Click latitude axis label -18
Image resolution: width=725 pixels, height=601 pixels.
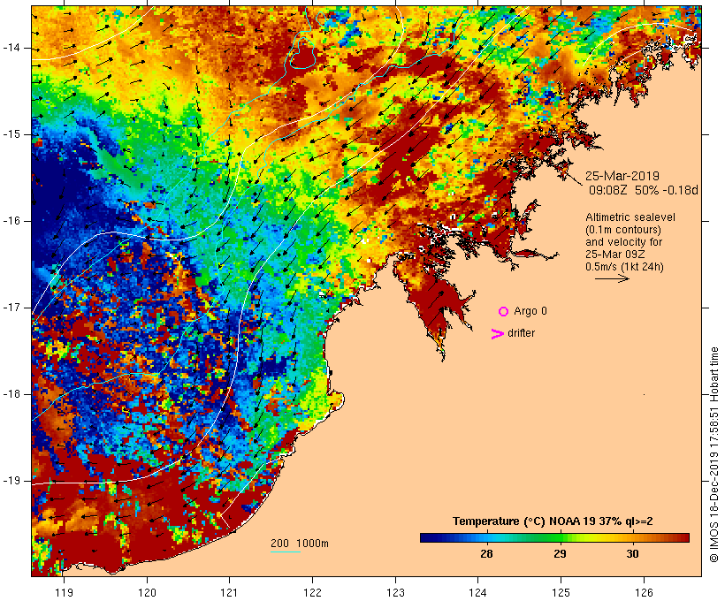click(x=11, y=394)
